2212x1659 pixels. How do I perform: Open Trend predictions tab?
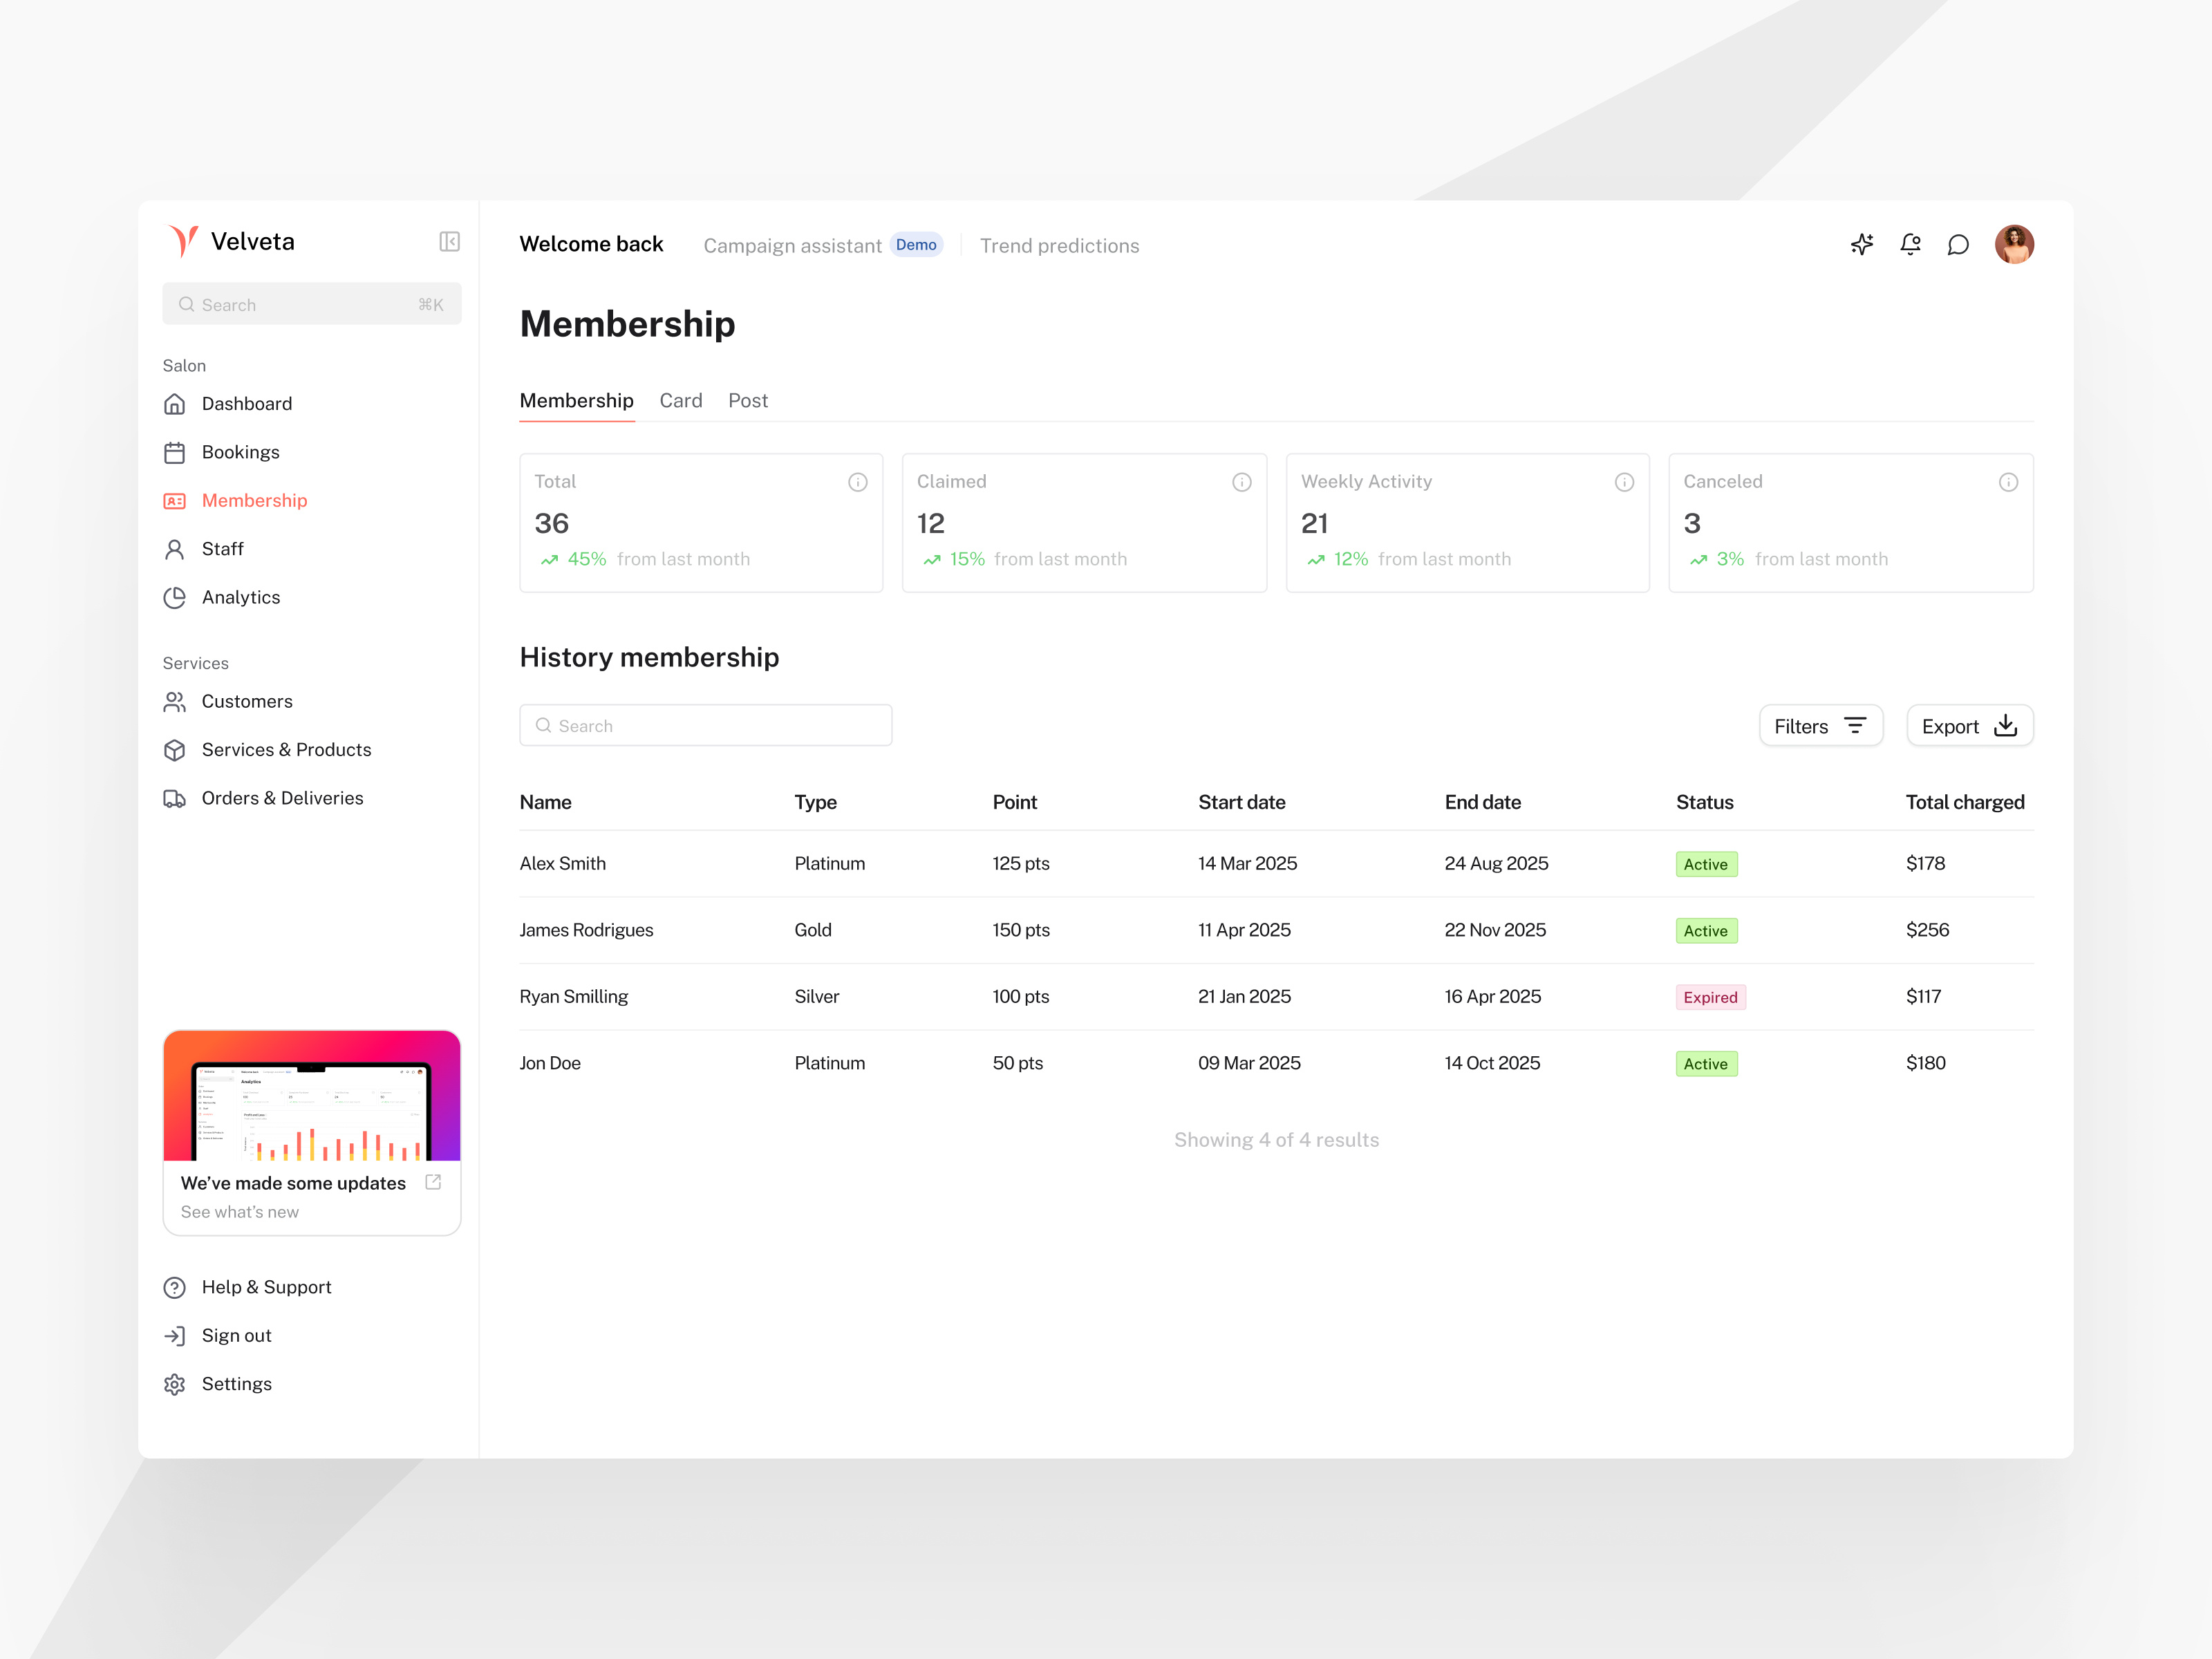1059,246
